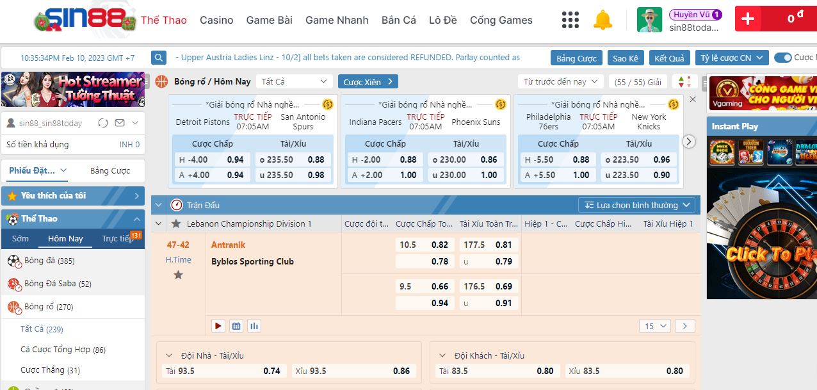The height and width of the screenshot is (390, 817).
Task: Open the Tất Cả league filter dropdown
Action: pos(294,82)
